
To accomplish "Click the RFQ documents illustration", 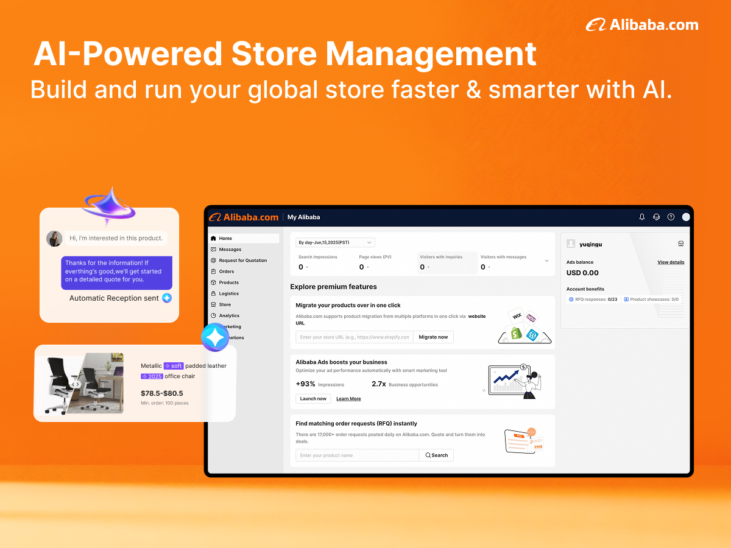I will tap(524, 441).
